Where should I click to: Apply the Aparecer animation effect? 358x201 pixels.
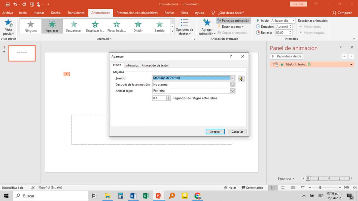pos(52,26)
